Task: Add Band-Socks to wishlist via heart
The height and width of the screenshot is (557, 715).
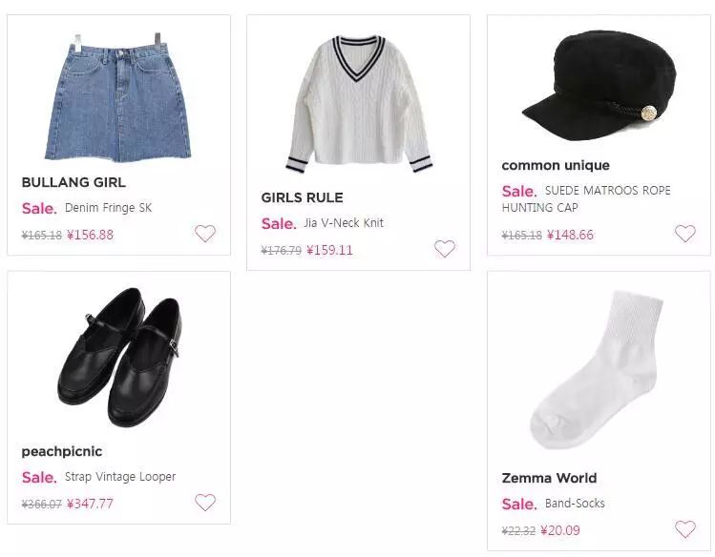Action: coord(685,529)
